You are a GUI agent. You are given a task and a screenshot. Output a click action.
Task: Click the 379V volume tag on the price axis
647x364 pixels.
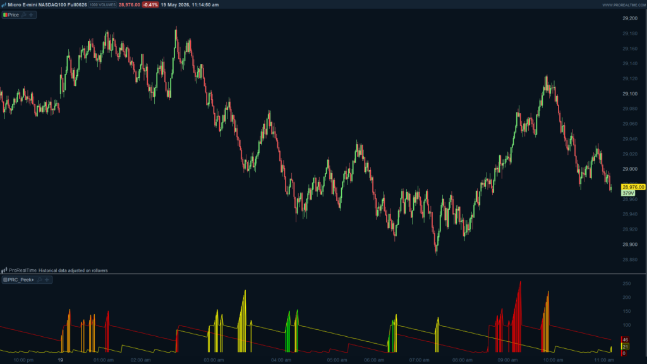coord(628,193)
